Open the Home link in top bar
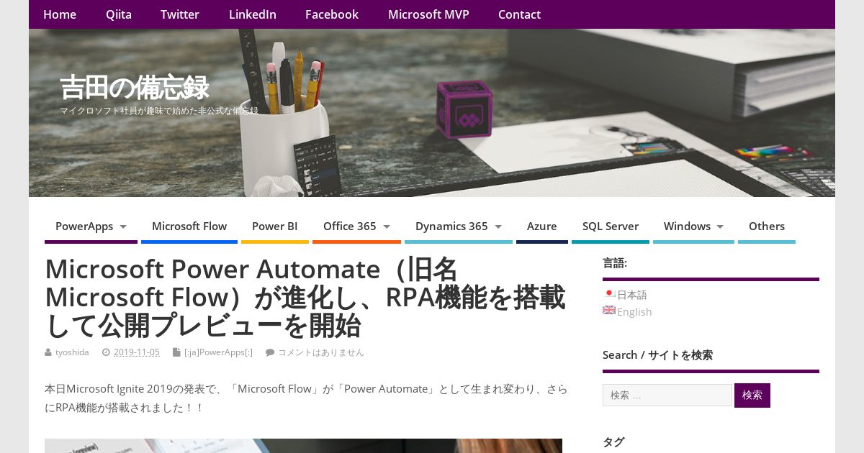 coord(60,14)
